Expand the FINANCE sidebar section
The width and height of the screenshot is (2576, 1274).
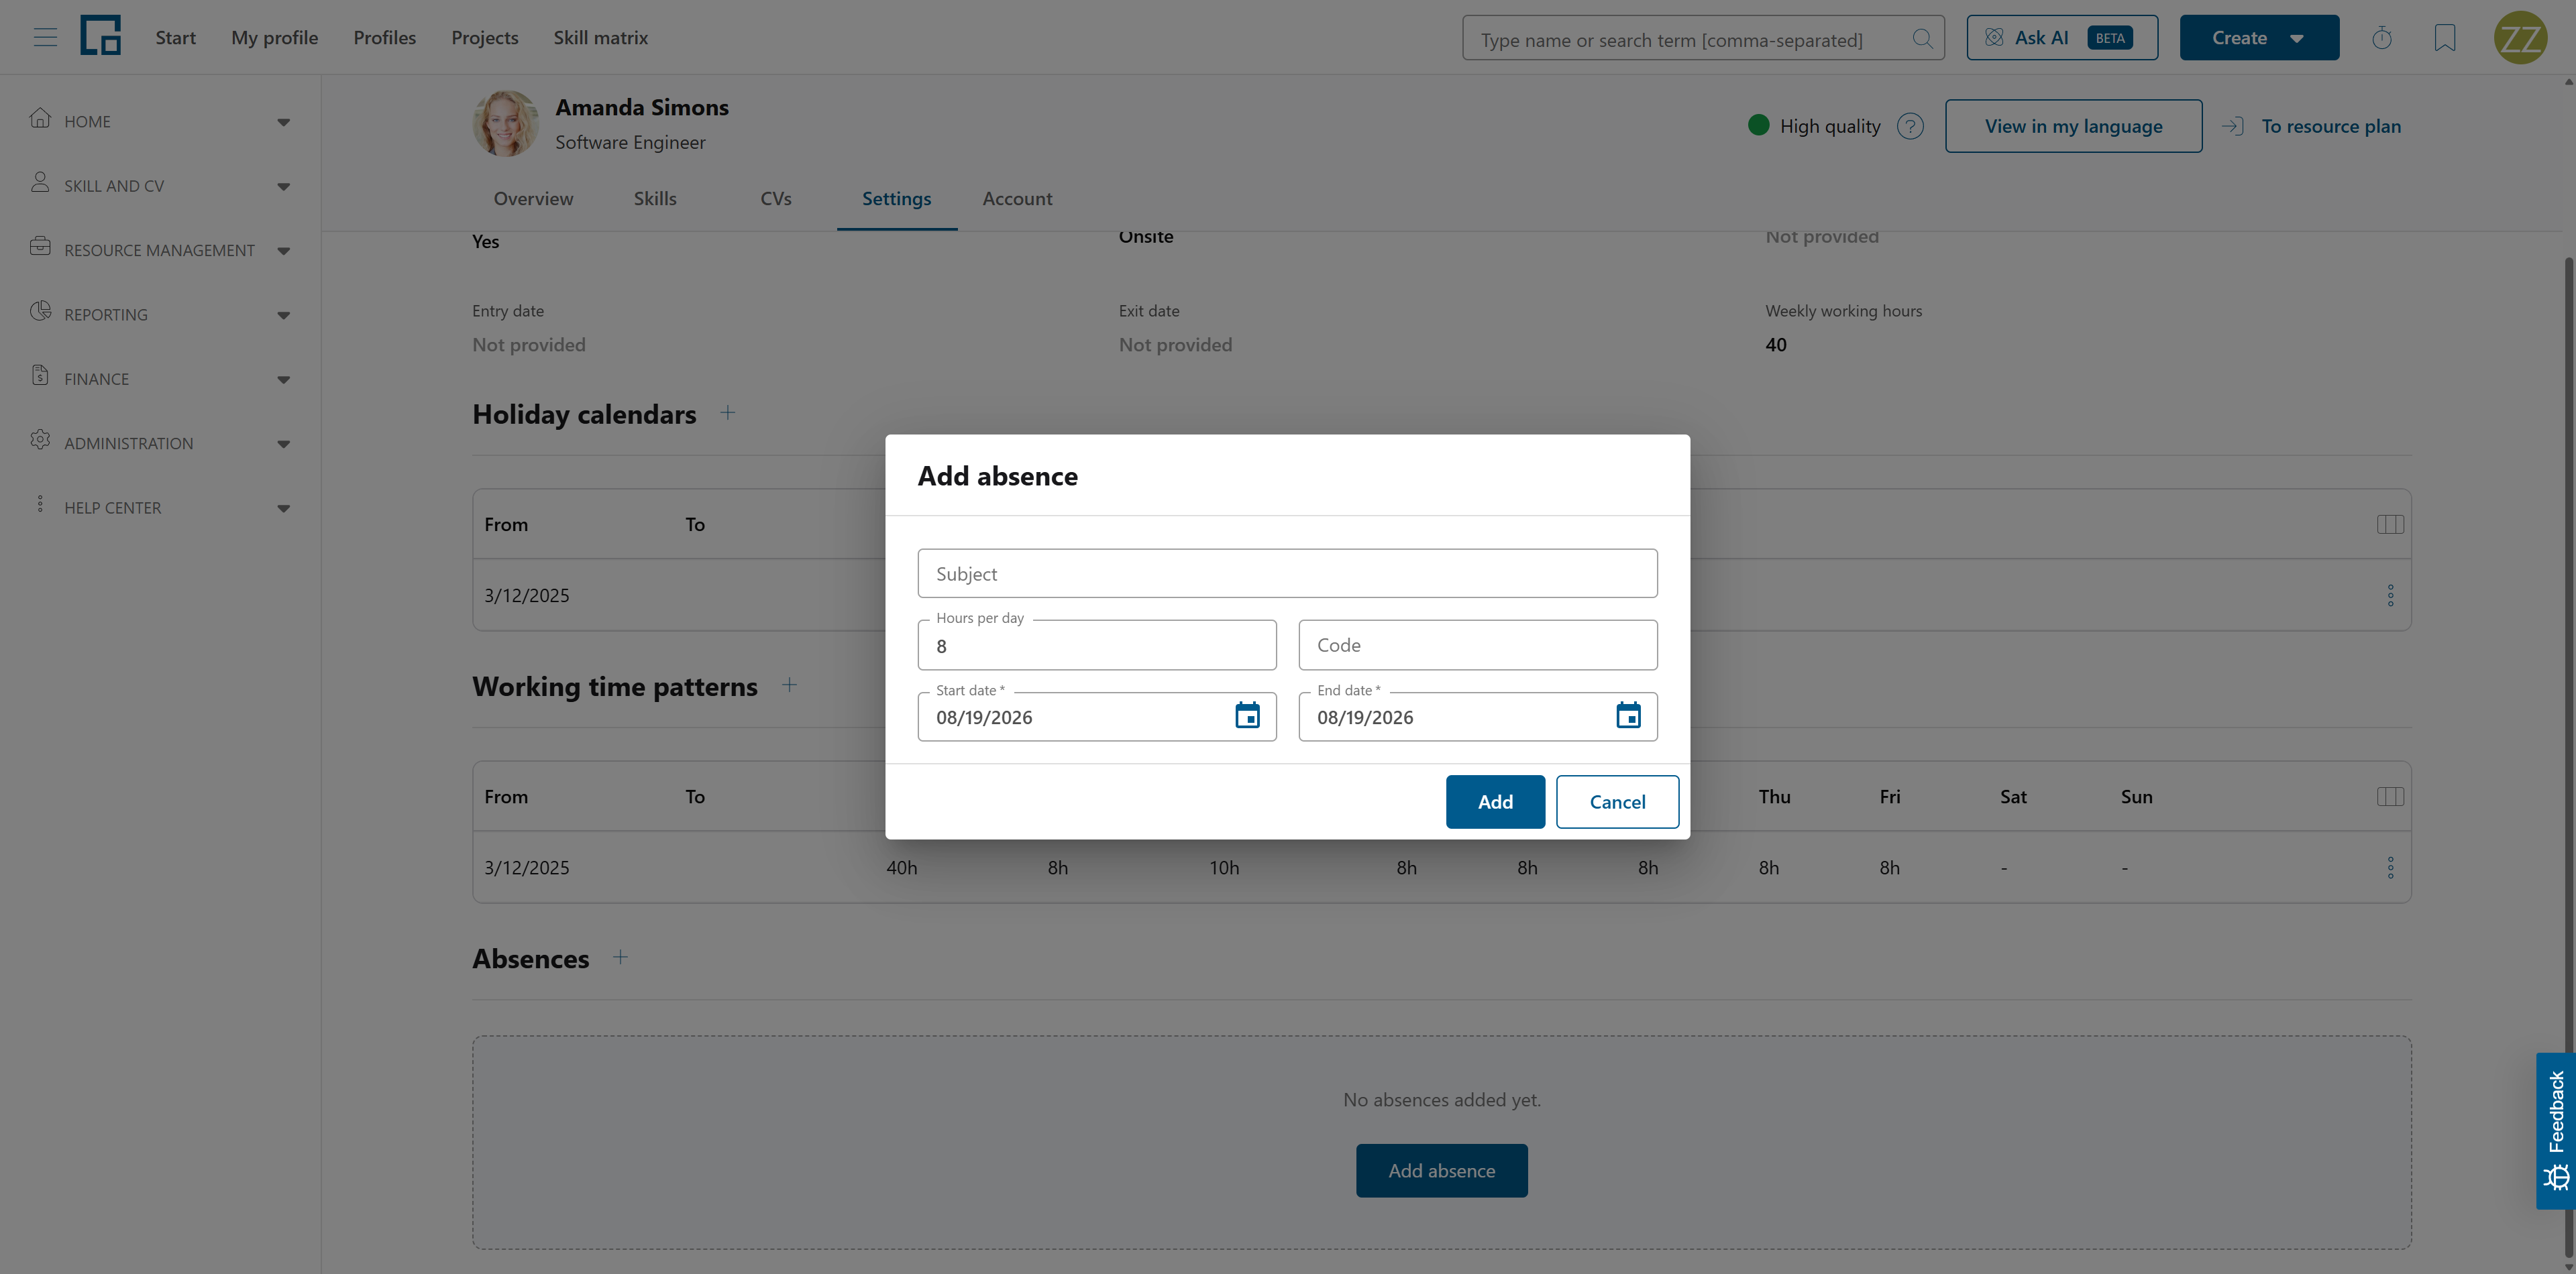[160, 379]
